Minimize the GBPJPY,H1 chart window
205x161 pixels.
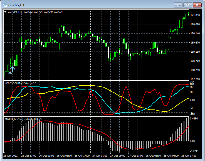[178, 5]
